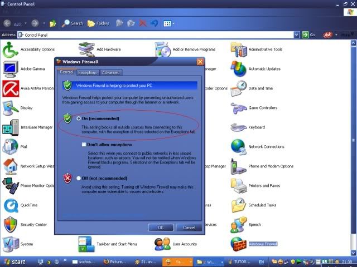Switch to the General tab

point(66,72)
